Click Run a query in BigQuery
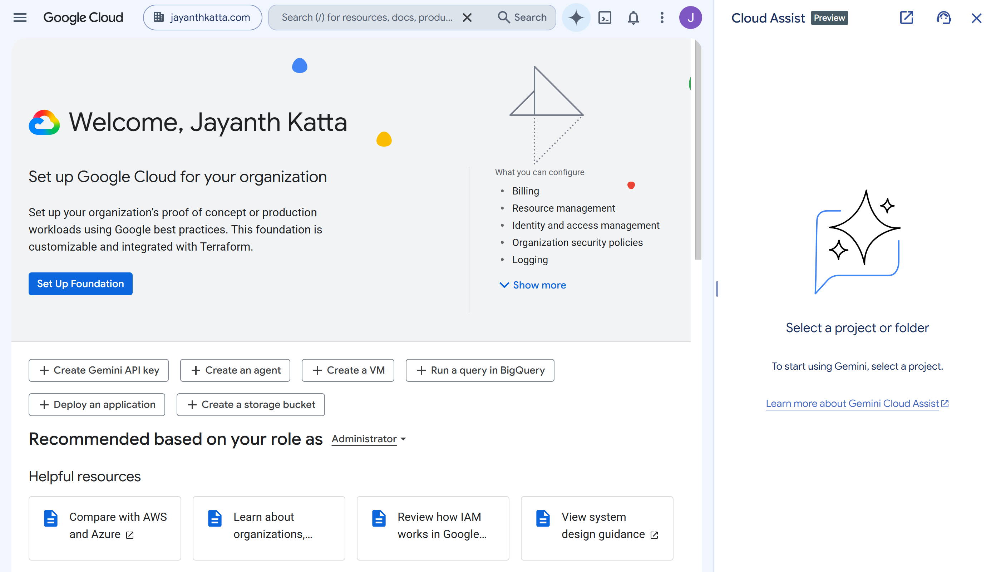The height and width of the screenshot is (572, 1001). point(480,370)
